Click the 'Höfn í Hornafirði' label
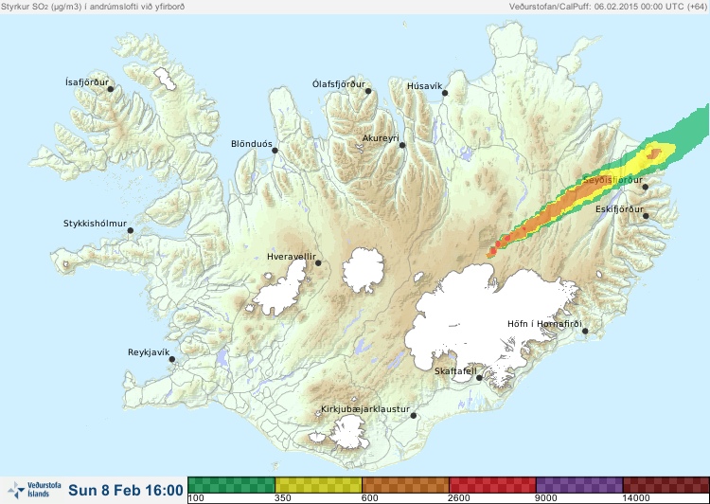The image size is (710, 504). [x=544, y=324]
